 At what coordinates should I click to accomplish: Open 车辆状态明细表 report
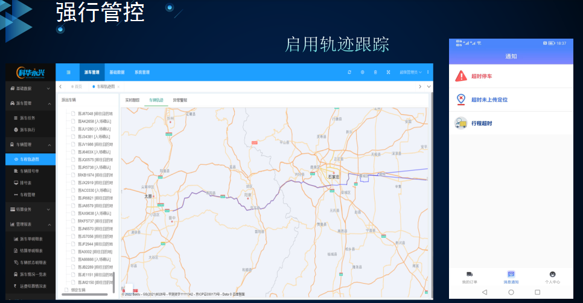[31, 263]
